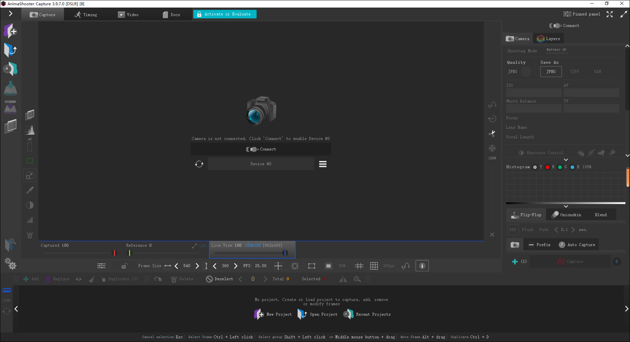Click the scissors cut icon right of viewport
630x342 pixels.
(x=492, y=133)
